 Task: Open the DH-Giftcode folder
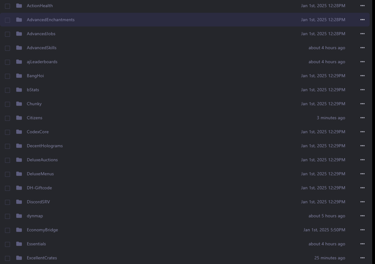(x=39, y=188)
